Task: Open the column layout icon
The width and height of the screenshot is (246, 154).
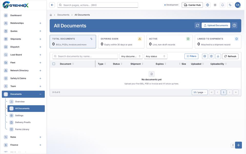Action: tap(211, 56)
